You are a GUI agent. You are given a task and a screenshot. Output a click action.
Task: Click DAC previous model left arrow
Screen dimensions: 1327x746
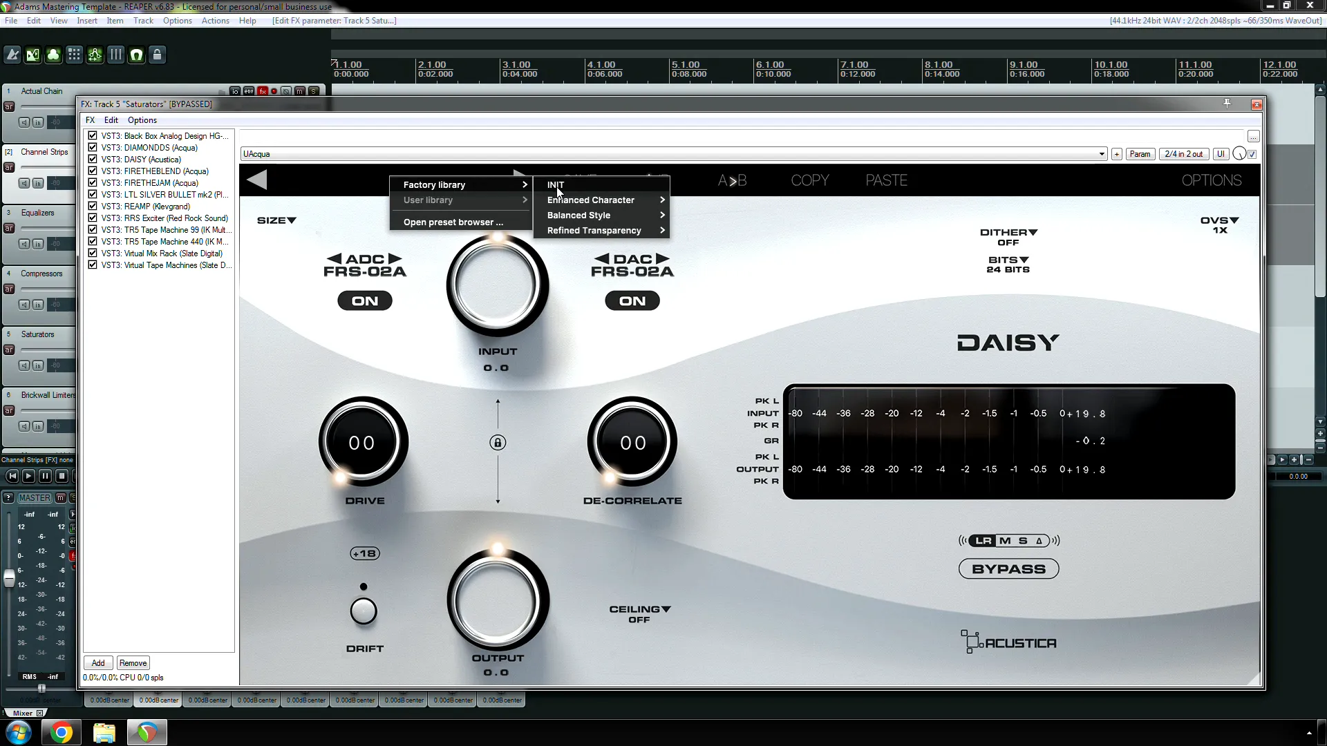[x=601, y=259]
